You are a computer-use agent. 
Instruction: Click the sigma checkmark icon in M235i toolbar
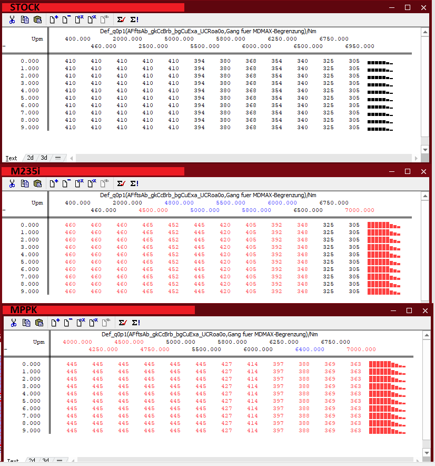tap(121, 183)
